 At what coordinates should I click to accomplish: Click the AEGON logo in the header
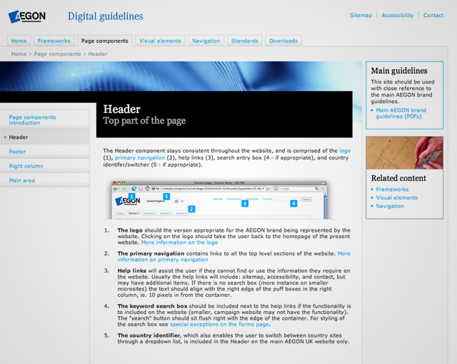pyautogui.click(x=27, y=16)
